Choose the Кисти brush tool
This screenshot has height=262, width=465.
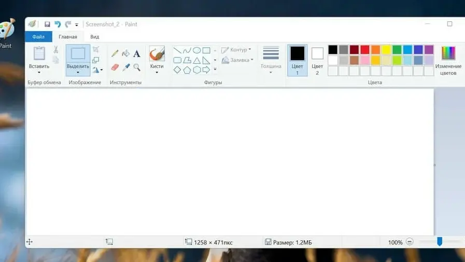(x=157, y=54)
